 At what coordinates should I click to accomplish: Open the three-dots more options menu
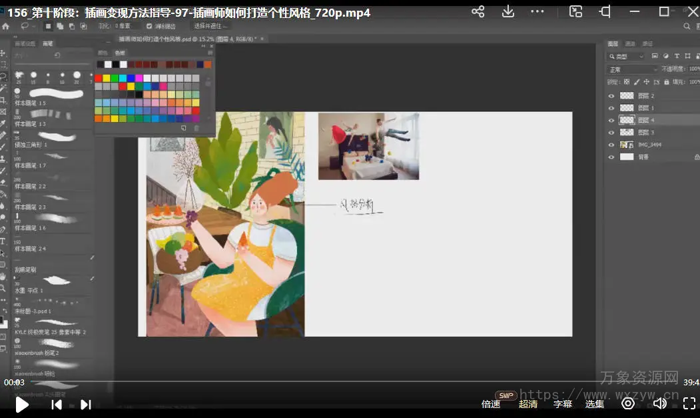click(537, 12)
